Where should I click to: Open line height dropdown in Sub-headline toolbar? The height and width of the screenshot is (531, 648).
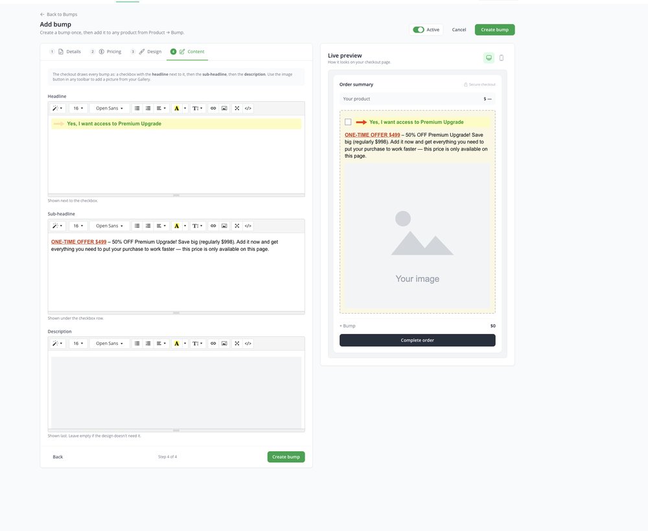197,226
